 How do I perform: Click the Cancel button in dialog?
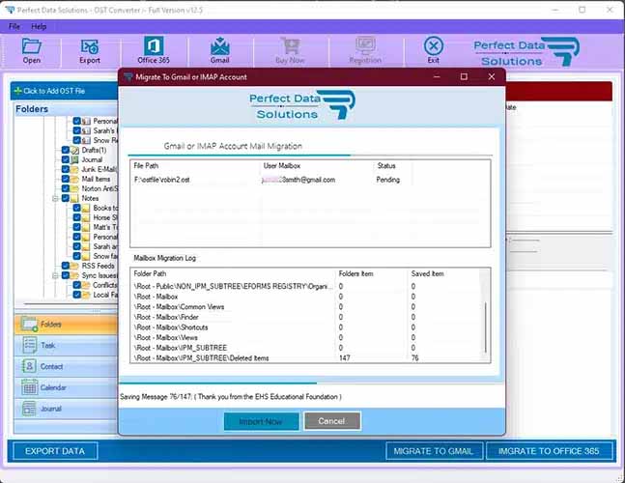(332, 421)
